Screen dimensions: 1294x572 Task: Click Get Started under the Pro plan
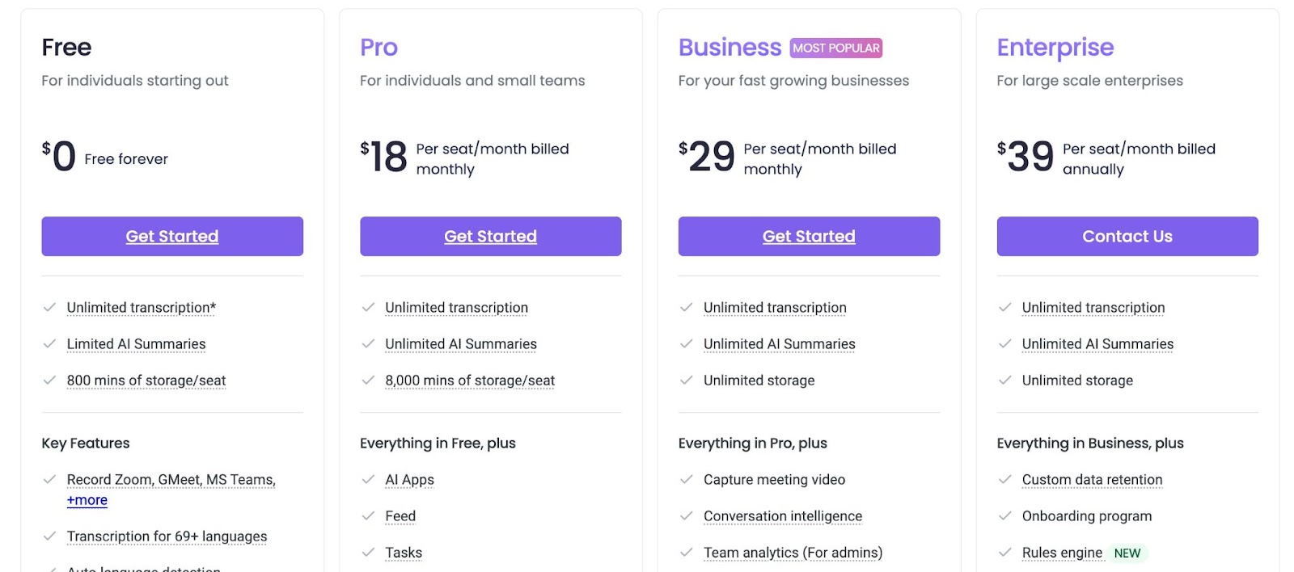(490, 236)
